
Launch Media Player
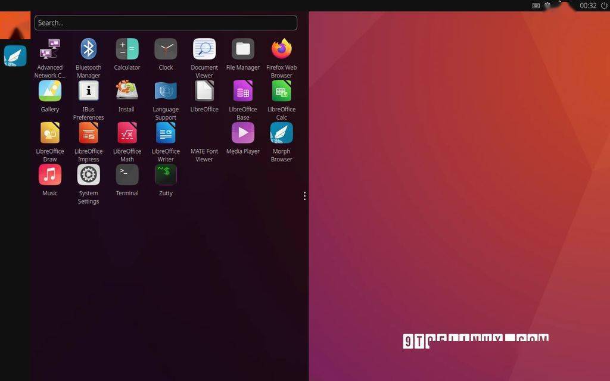click(243, 133)
